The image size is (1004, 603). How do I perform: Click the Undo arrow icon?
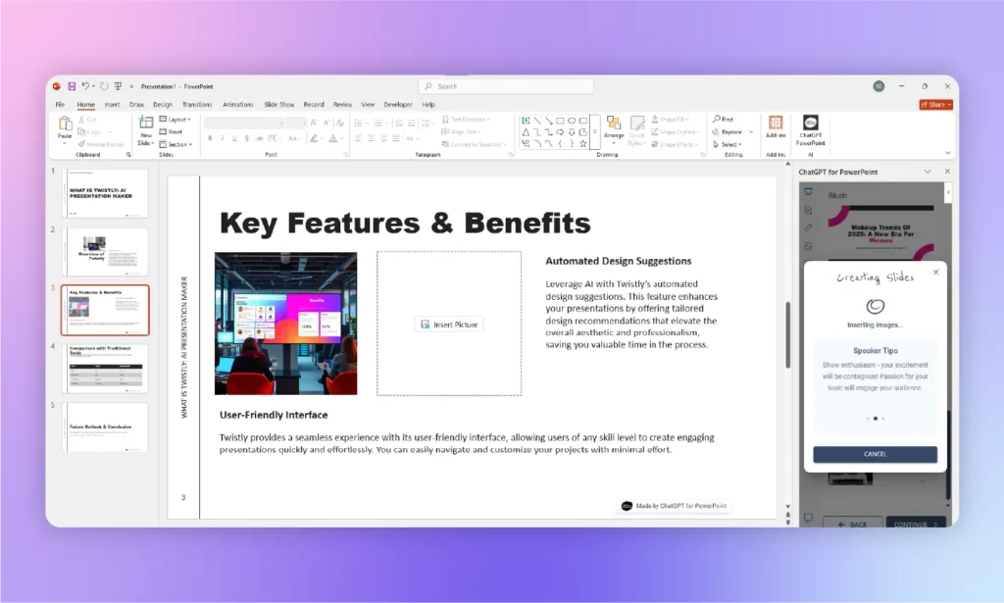pyautogui.click(x=85, y=86)
